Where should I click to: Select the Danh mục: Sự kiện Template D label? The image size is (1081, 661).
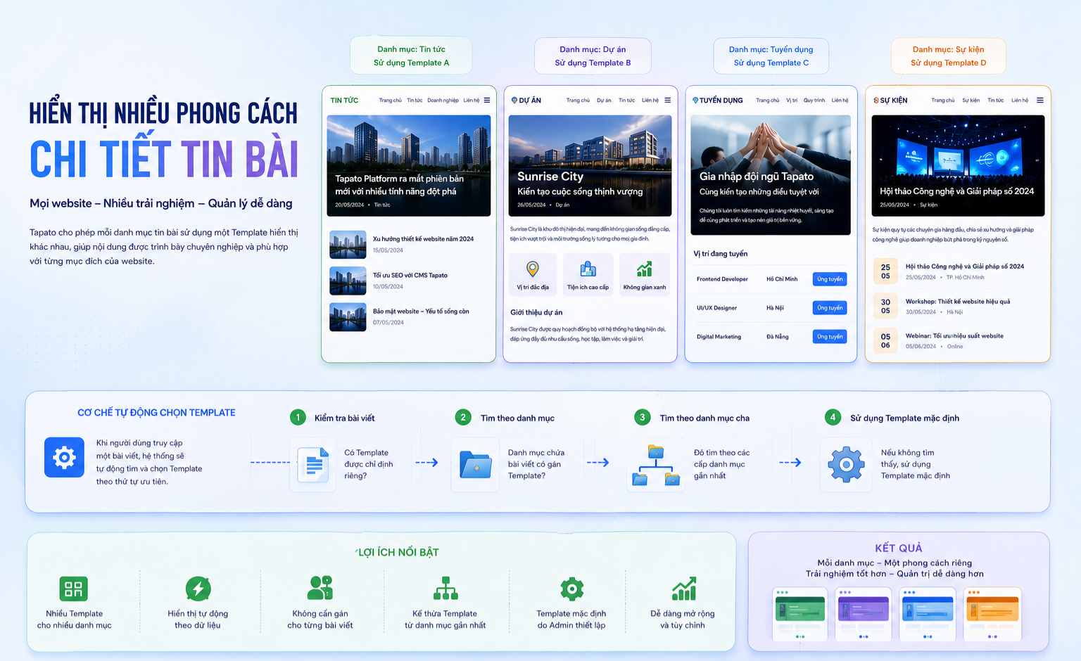click(x=949, y=56)
